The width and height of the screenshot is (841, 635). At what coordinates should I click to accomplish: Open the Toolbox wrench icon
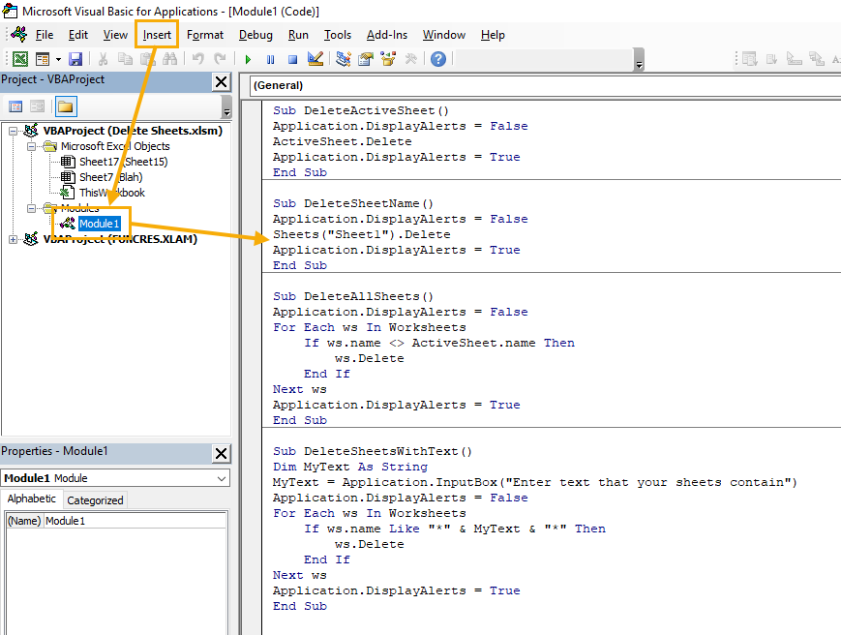coord(411,59)
